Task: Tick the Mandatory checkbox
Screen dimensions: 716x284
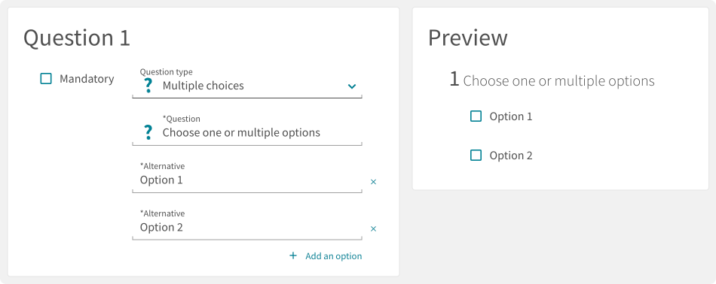Action: (x=46, y=79)
